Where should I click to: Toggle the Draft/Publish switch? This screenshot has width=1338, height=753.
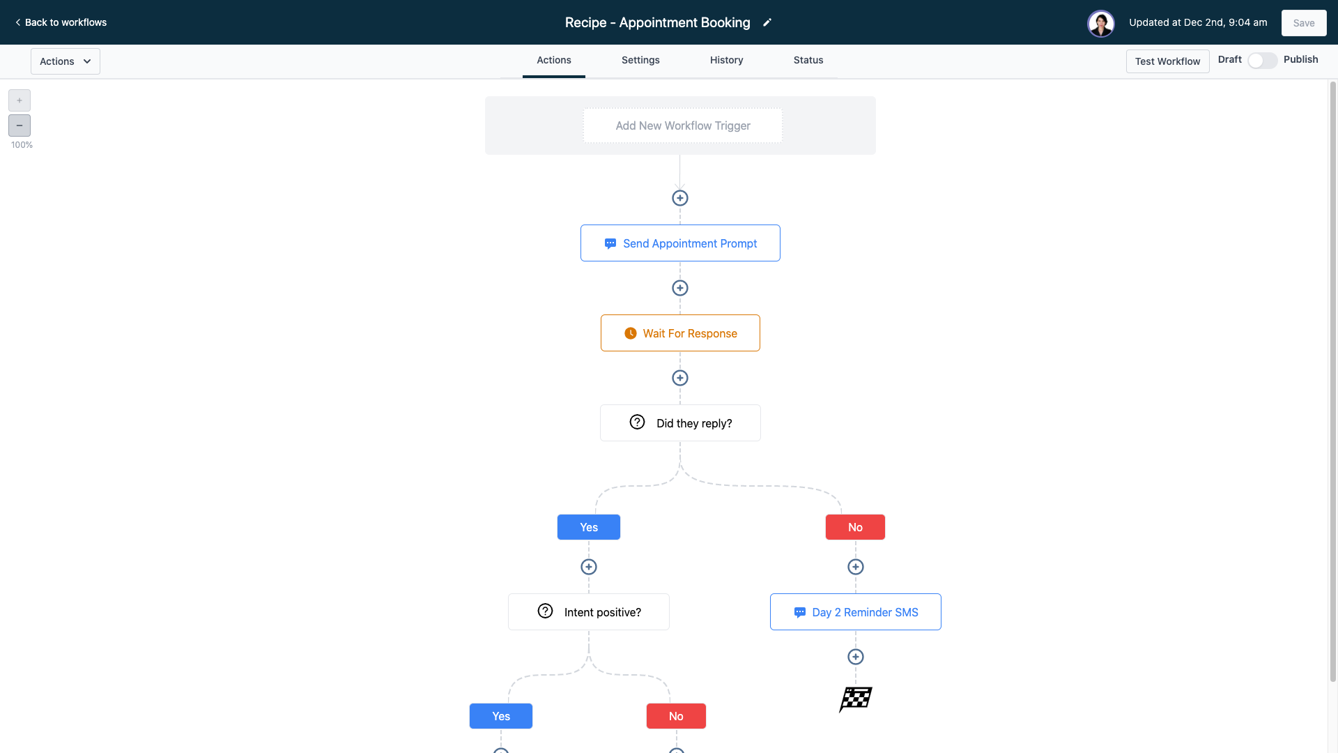1262,61
